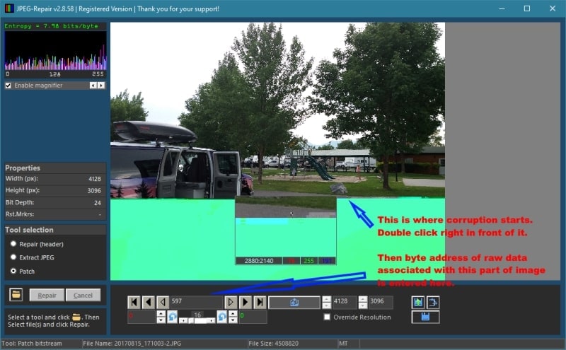Click the height field showing 3096
This screenshot has height=350, width=566.
click(381, 302)
